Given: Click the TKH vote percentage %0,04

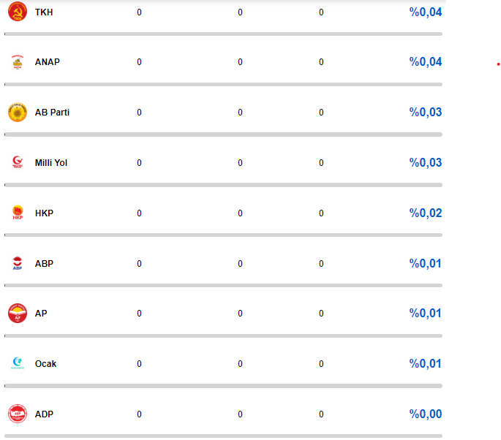Looking at the screenshot, I should tap(425, 12).
